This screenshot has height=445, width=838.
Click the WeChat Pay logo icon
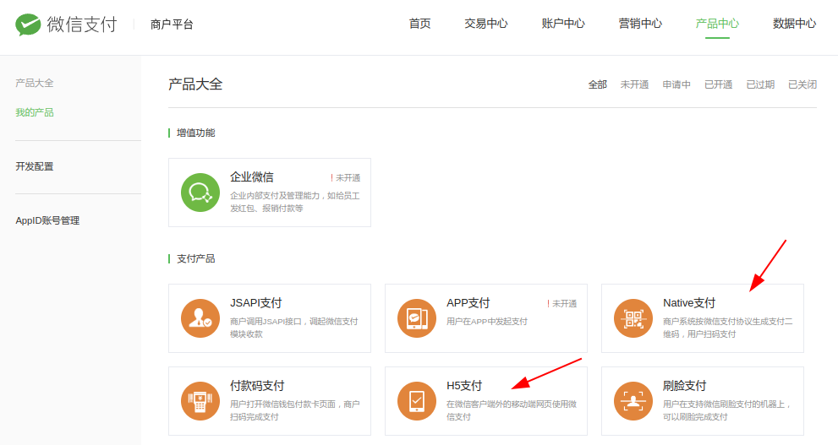28,24
